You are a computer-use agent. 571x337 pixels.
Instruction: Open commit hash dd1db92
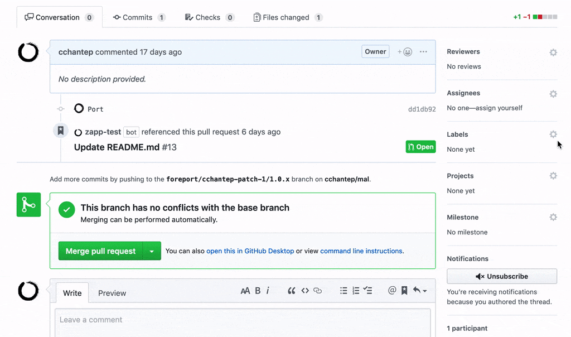coord(422,109)
